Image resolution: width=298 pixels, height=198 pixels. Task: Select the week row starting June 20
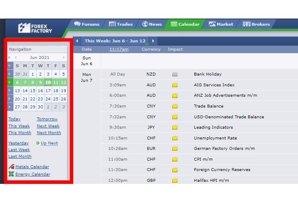10,99
